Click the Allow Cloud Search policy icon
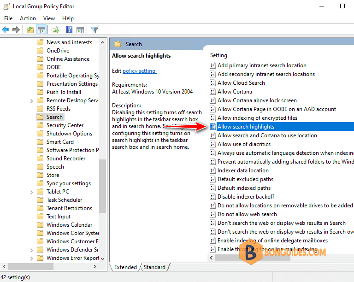The height and width of the screenshot is (282, 354). (212, 83)
